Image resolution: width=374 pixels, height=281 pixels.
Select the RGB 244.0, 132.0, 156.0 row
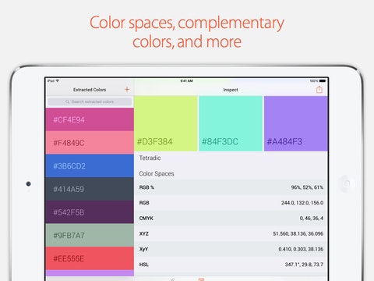coord(231,203)
